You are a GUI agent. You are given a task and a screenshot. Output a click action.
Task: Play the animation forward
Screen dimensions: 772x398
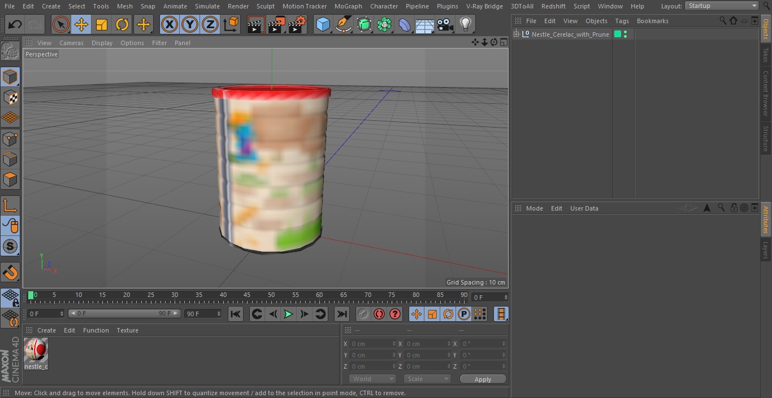coord(288,314)
